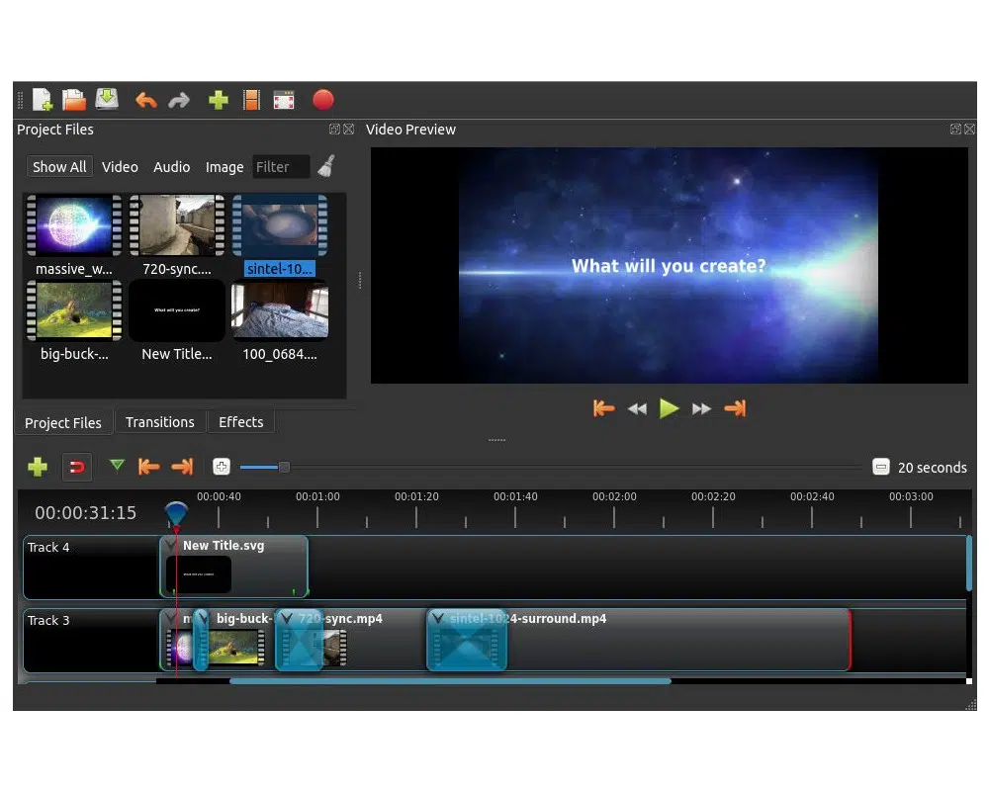Click the New Project icon
Viewport: 989px width, 791px height.
43,100
